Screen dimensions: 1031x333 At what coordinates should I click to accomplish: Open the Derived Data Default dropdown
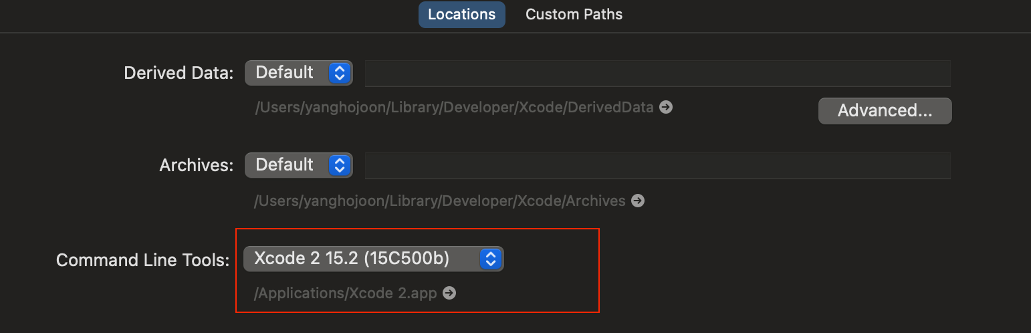298,72
